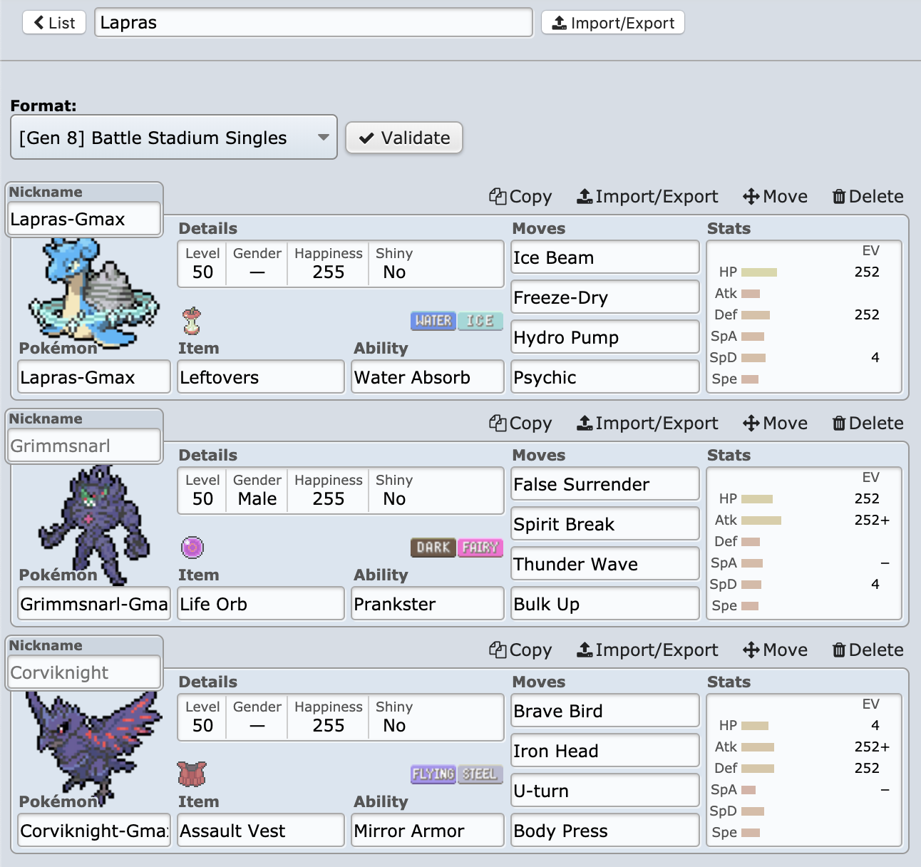Delete the Lapras-Gmax set
Viewport: 921px width, 867px height.
(868, 197)
